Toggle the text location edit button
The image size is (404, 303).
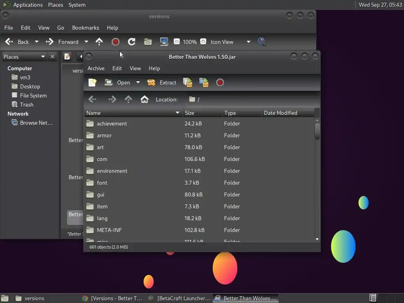[67, 56]
